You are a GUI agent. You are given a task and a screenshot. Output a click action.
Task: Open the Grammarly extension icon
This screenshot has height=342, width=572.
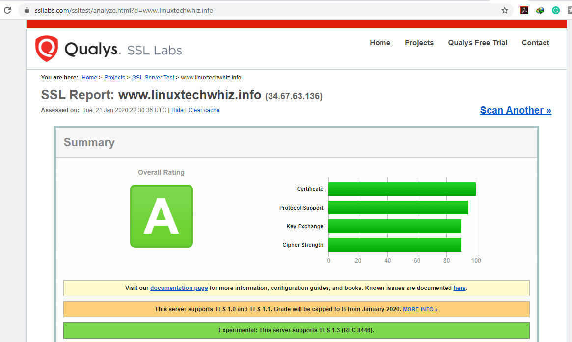coord(556,10)
